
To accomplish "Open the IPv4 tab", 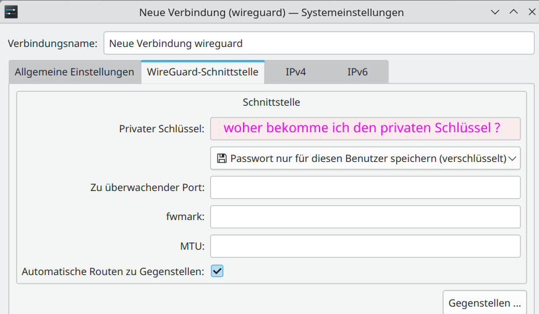I will tap(295, 72).
